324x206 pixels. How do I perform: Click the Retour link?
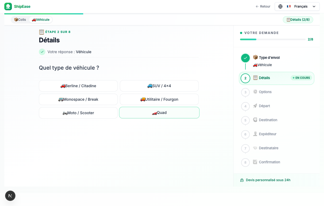pos(263,6)
